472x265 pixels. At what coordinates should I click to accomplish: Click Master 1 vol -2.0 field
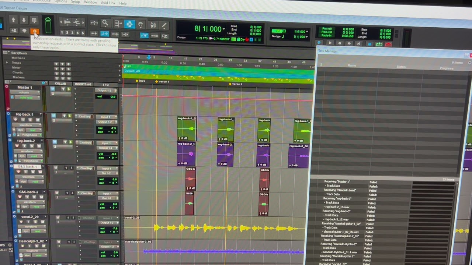(107, 96)
